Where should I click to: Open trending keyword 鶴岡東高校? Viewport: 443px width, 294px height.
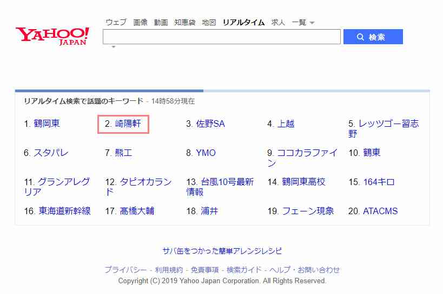pos(303,182)
